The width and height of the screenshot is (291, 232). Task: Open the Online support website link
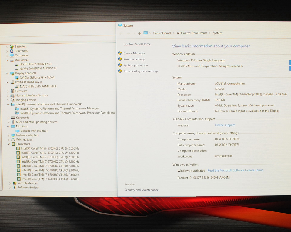coord(225,125)
